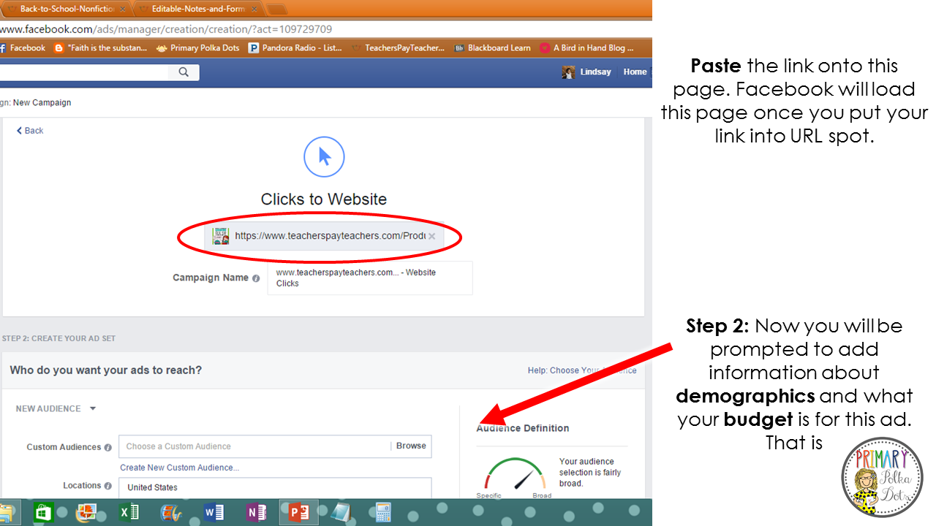Open the A Bird in Hand Blog bookmark
The height and width of the screenshot is (526, 936).
coord(586,47)
